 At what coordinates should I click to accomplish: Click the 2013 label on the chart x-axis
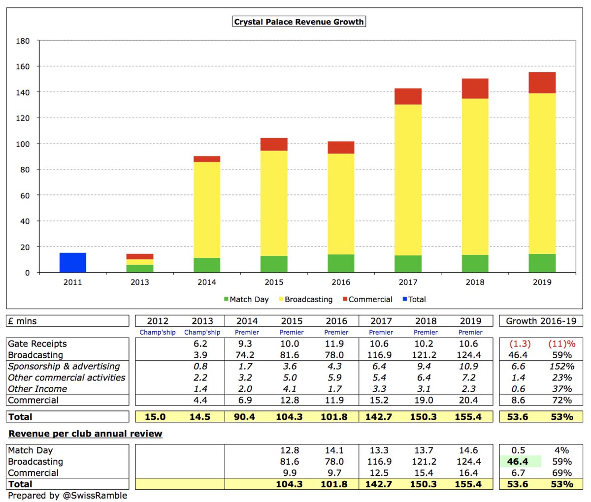[x=140, y=282]
